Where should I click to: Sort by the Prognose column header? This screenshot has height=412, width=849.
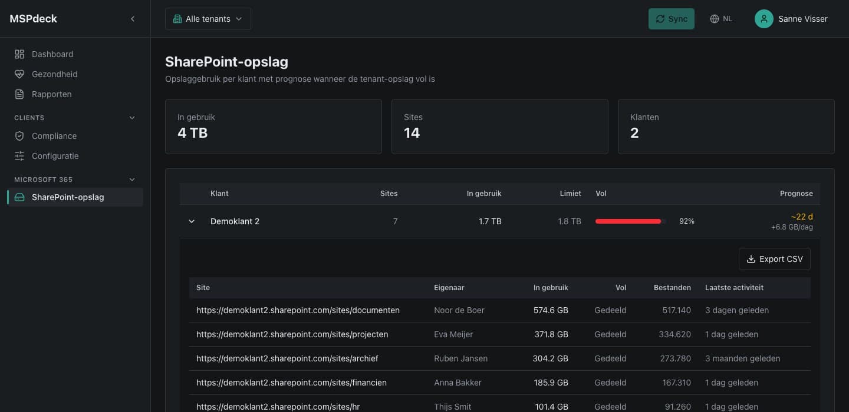797,193
